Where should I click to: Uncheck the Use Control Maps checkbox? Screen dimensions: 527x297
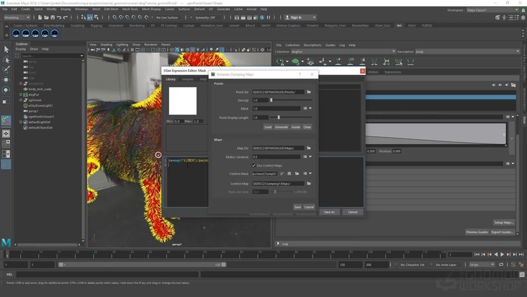click(x=254, y=165)
